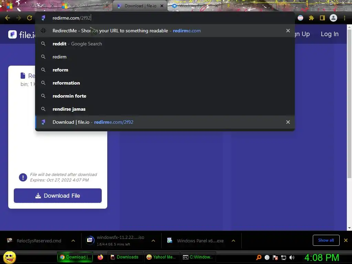Select the Download | file.io redirme.com/2f92 suggestion
The width and height of the screenshot is (352, 264).
point(165,122)
